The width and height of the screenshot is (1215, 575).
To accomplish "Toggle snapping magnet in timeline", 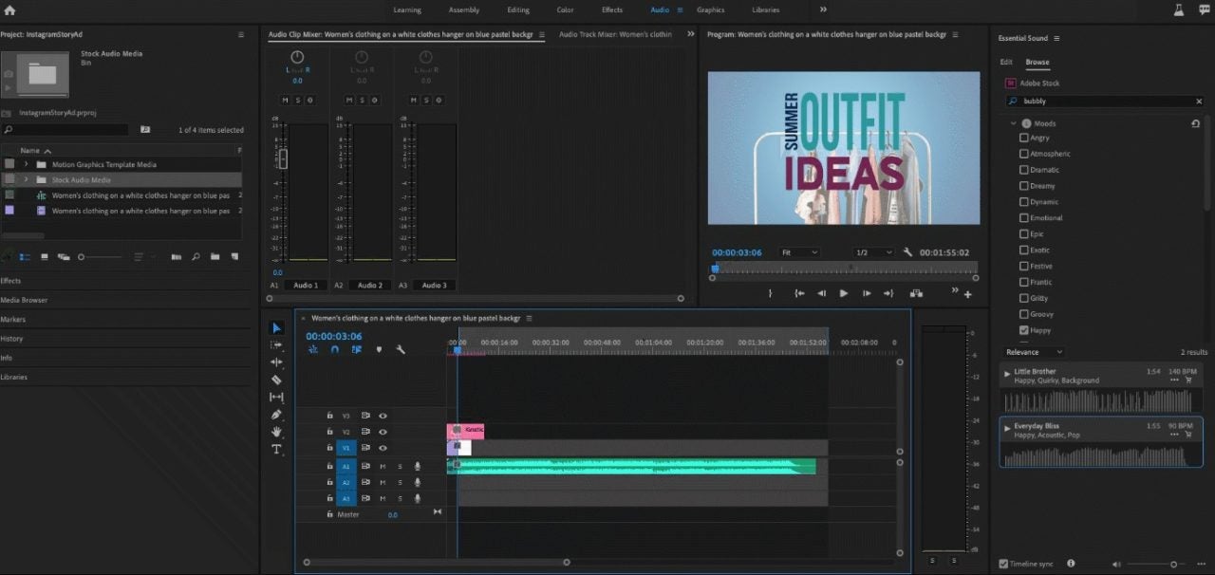I will [x=335, y=349].
